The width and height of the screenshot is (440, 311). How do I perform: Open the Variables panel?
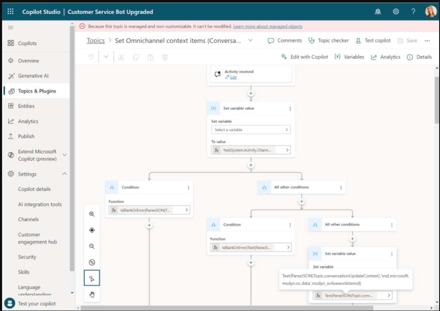pyautogui.click(x=349, y=57)
